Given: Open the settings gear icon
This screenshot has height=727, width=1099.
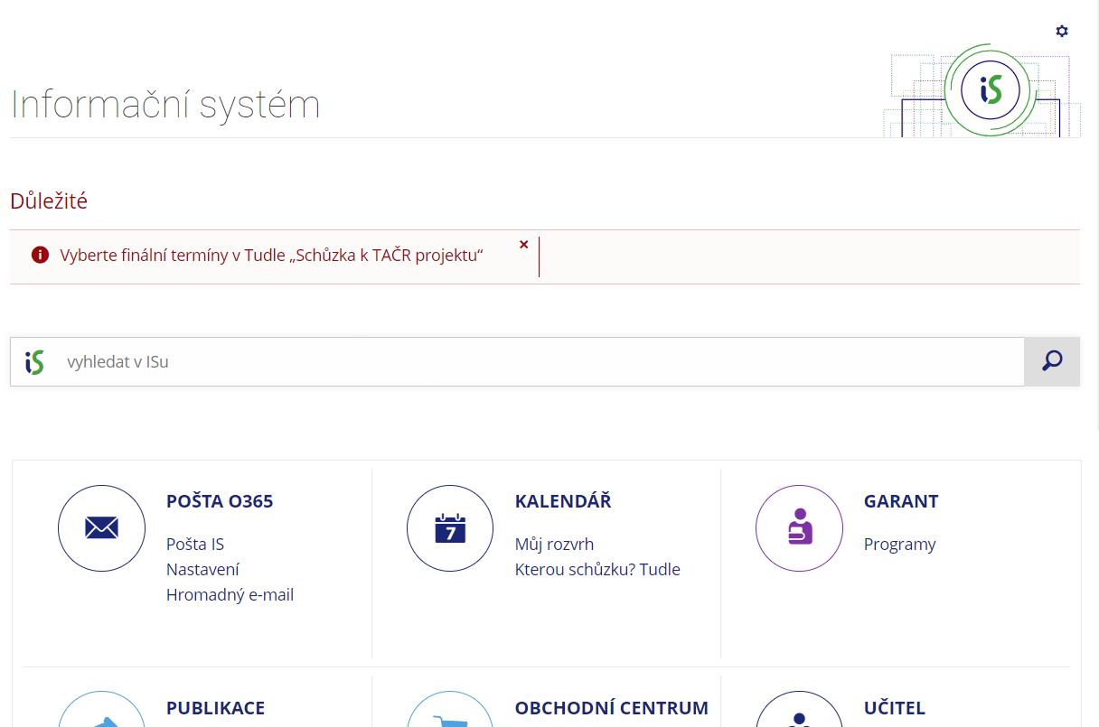Looking at the screenshot, I should pos(1062,32).
